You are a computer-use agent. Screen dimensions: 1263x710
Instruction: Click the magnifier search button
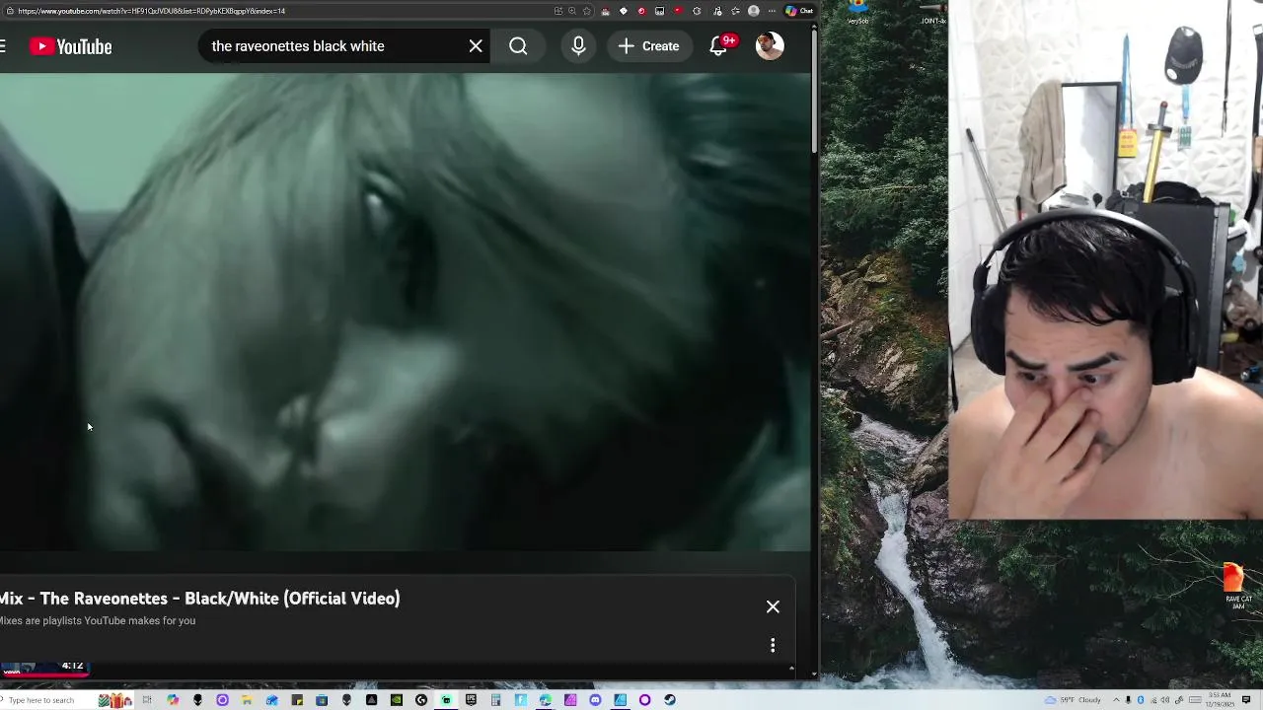(518, 46)
